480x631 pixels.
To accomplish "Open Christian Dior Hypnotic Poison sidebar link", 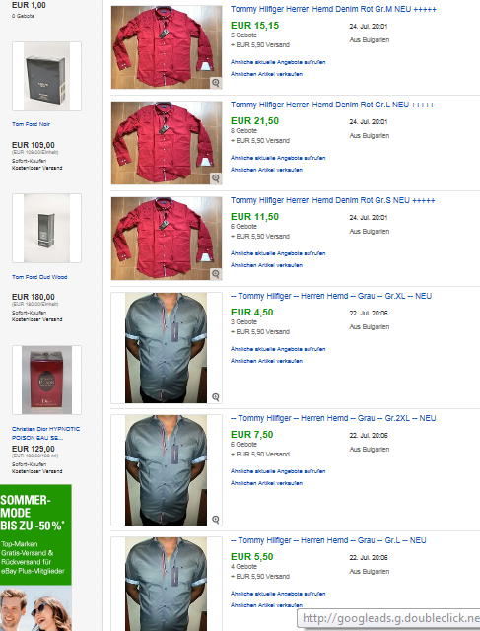I will coord(46,433).
